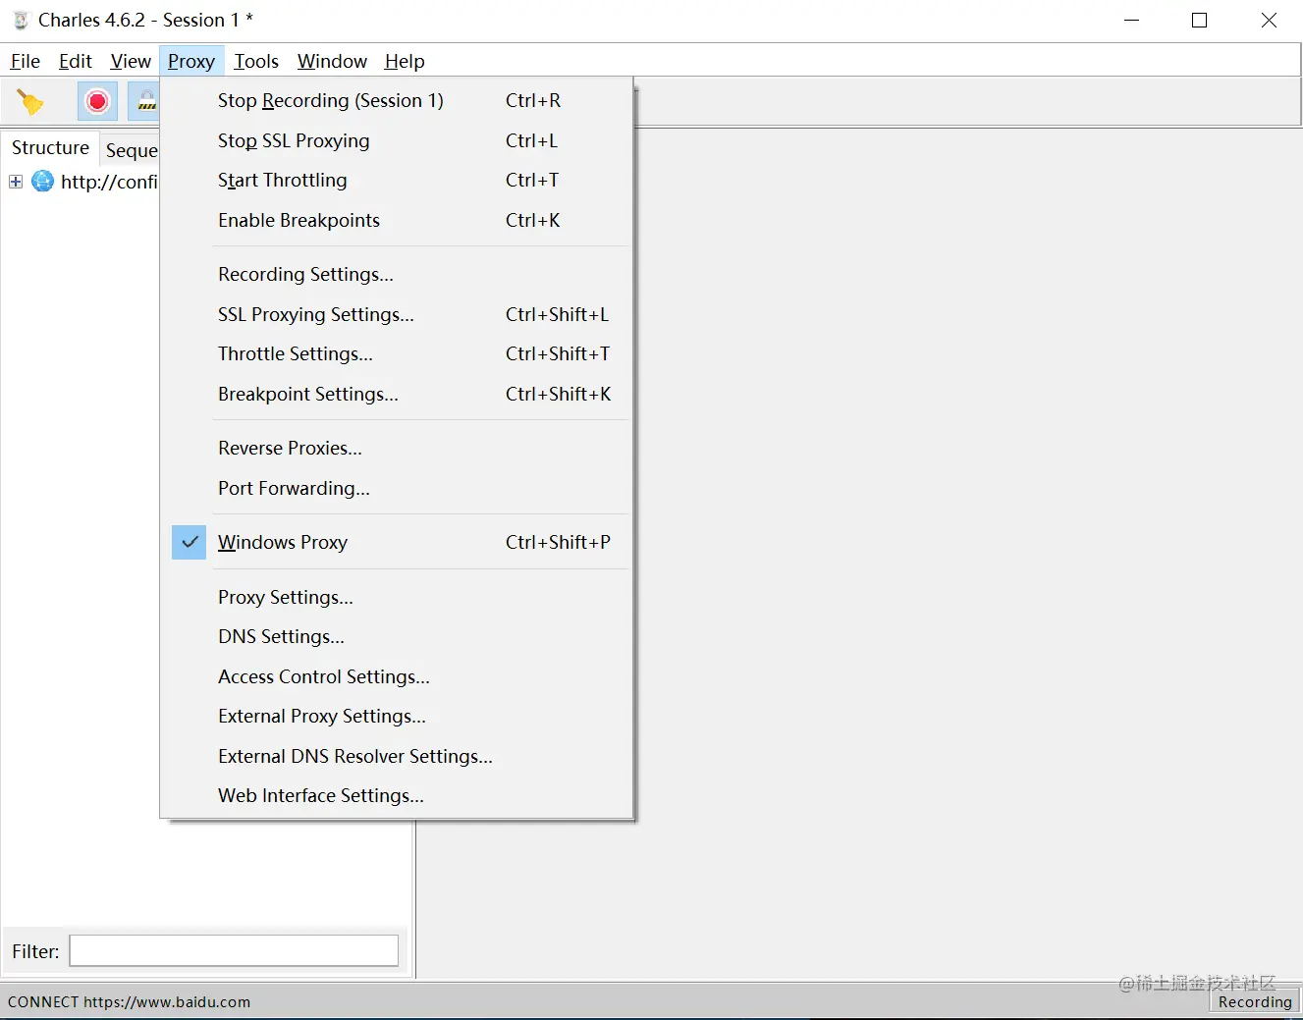Click the Charles app icon in title bar
Viewport: 1303px width, 1020px height.
coord(21,20)
